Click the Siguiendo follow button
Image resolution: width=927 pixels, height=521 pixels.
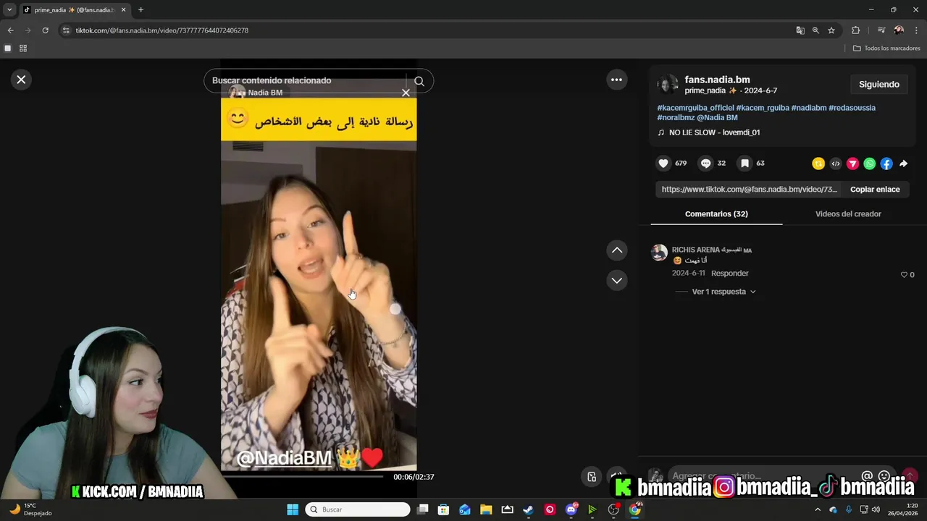[879, 85]
